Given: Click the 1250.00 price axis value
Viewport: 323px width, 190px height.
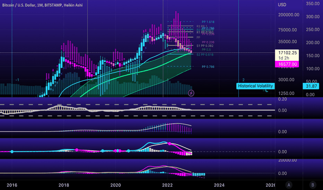Looking at the screenshot, I should point(286,94).
